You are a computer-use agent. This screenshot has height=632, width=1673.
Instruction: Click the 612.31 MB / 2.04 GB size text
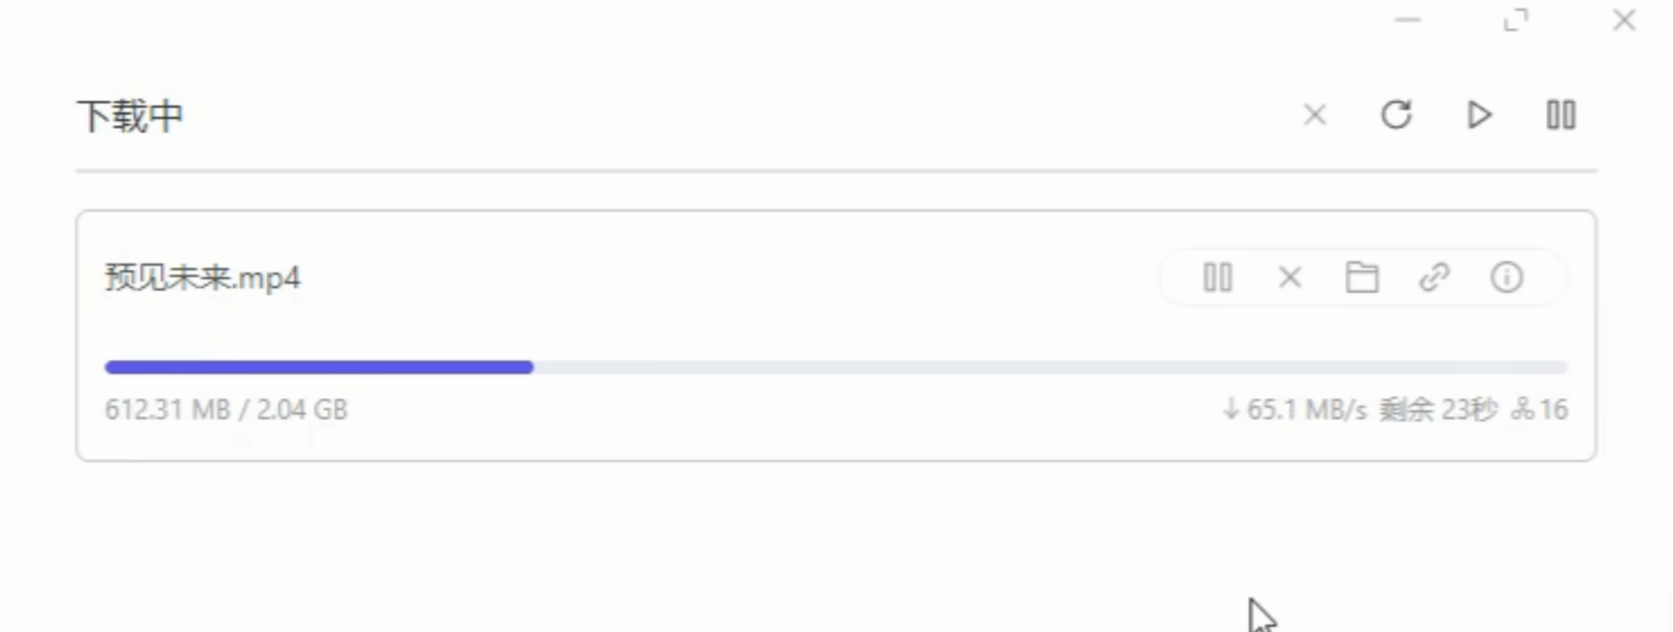click(x=226, y=409)
